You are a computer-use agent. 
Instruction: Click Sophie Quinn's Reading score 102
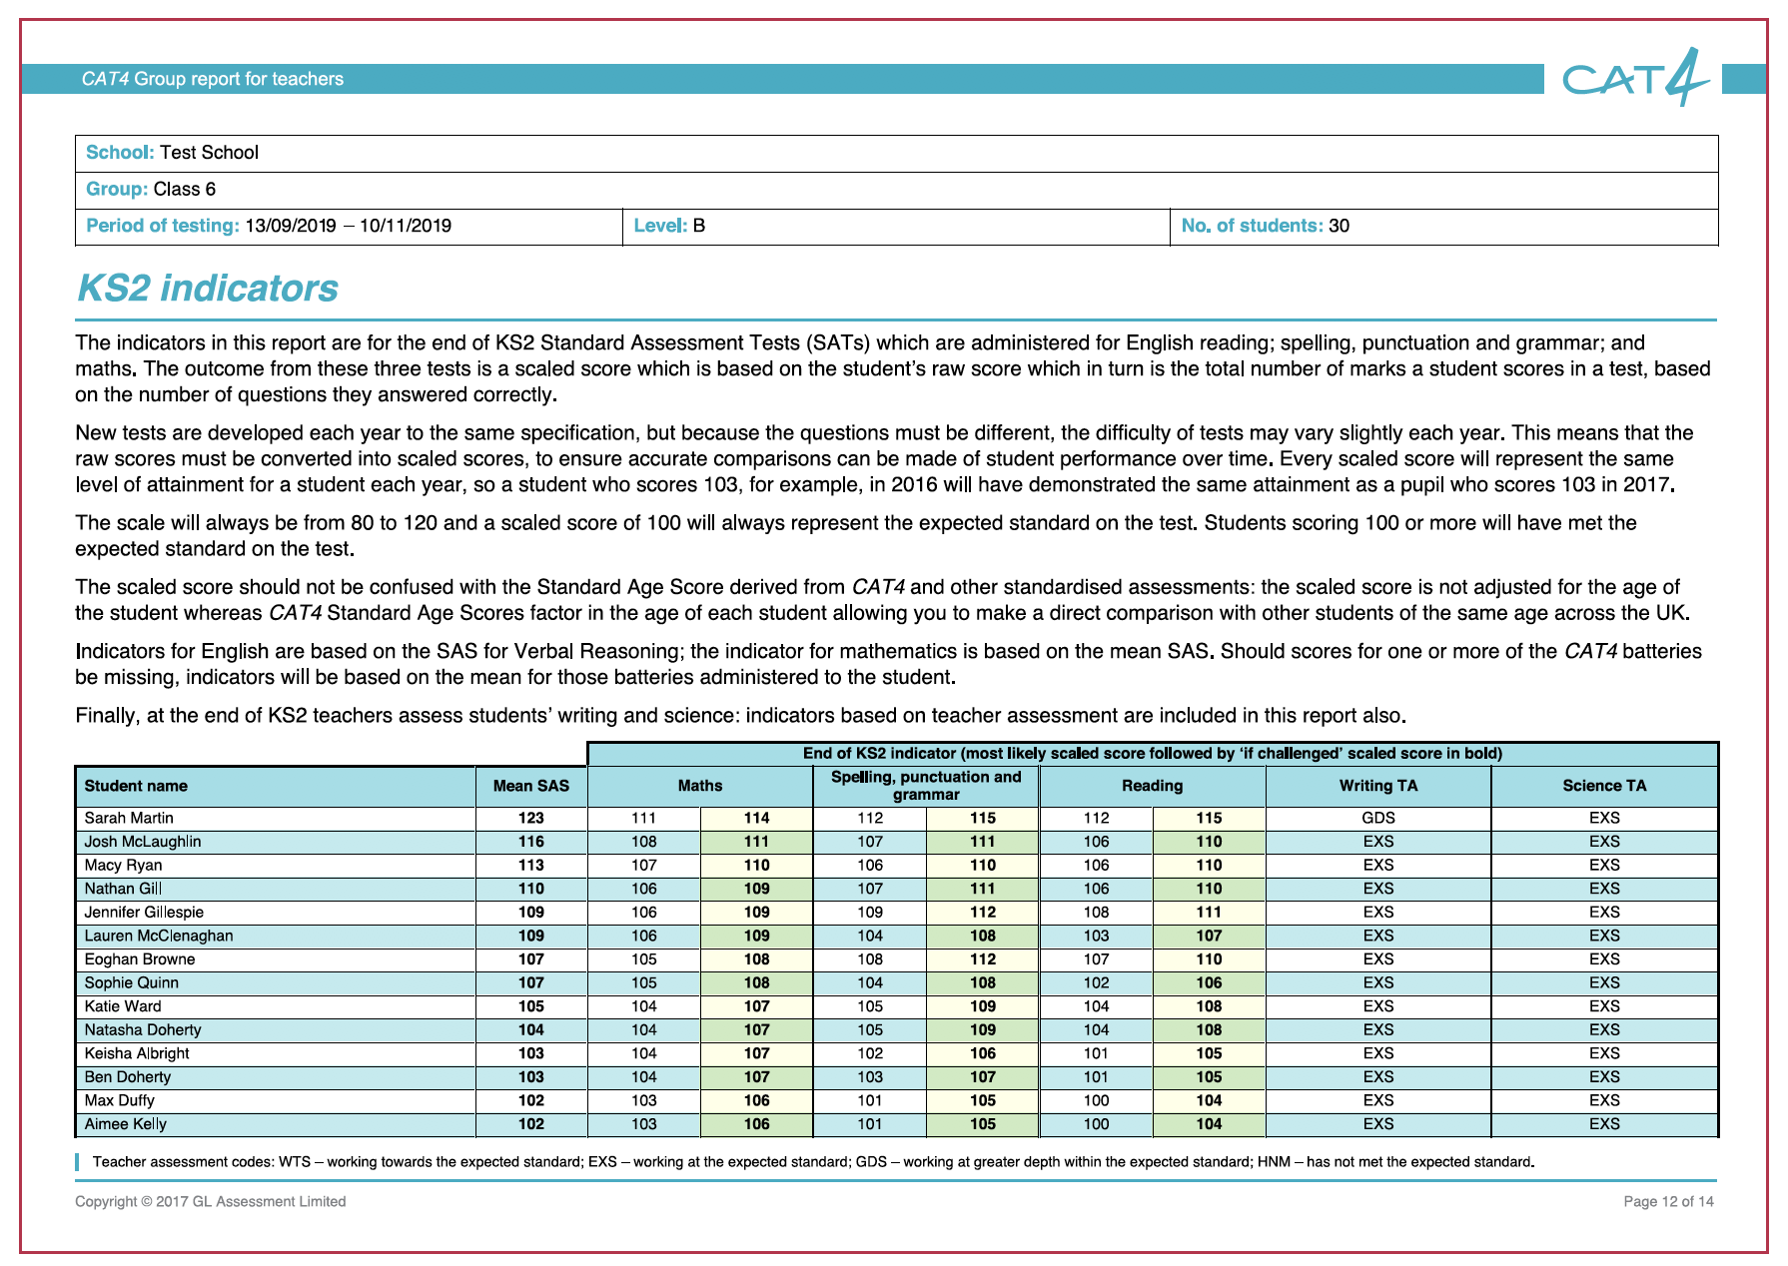click(1097, 983)
